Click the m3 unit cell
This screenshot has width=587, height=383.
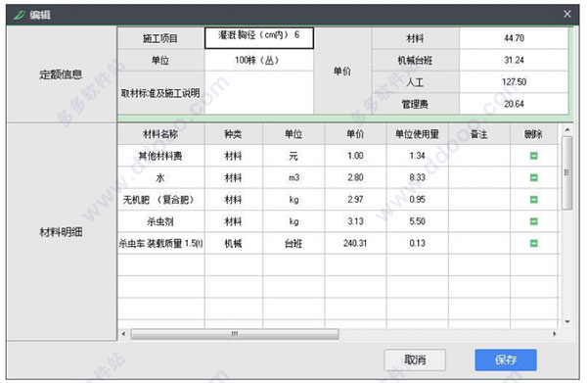[x=293, y=177]
